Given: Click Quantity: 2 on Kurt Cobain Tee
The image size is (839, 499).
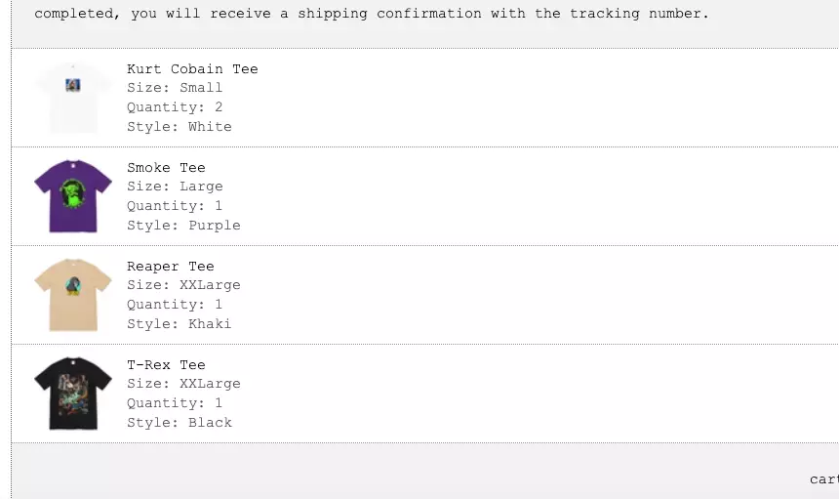Looking at the screenshot, I should (175, 107).
